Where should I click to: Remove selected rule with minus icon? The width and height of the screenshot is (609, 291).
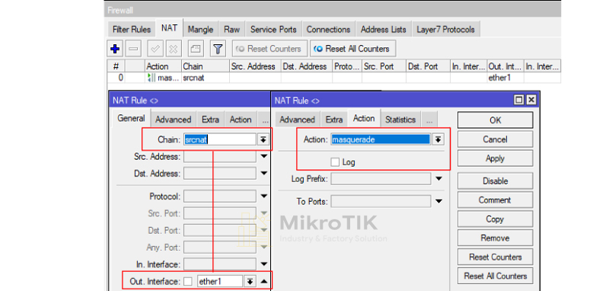(x=133, y=49)
